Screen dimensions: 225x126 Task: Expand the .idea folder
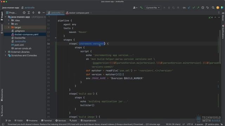(9, 20)
